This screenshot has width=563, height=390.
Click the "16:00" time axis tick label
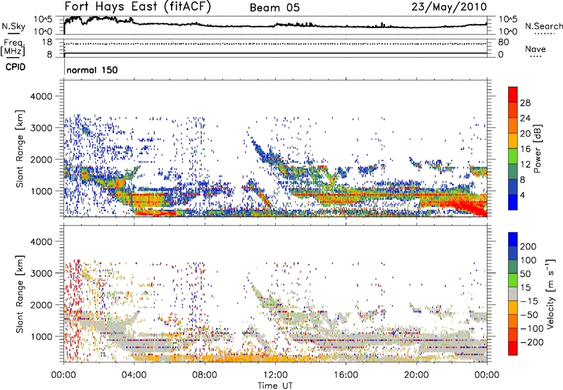tap(346, 375)
